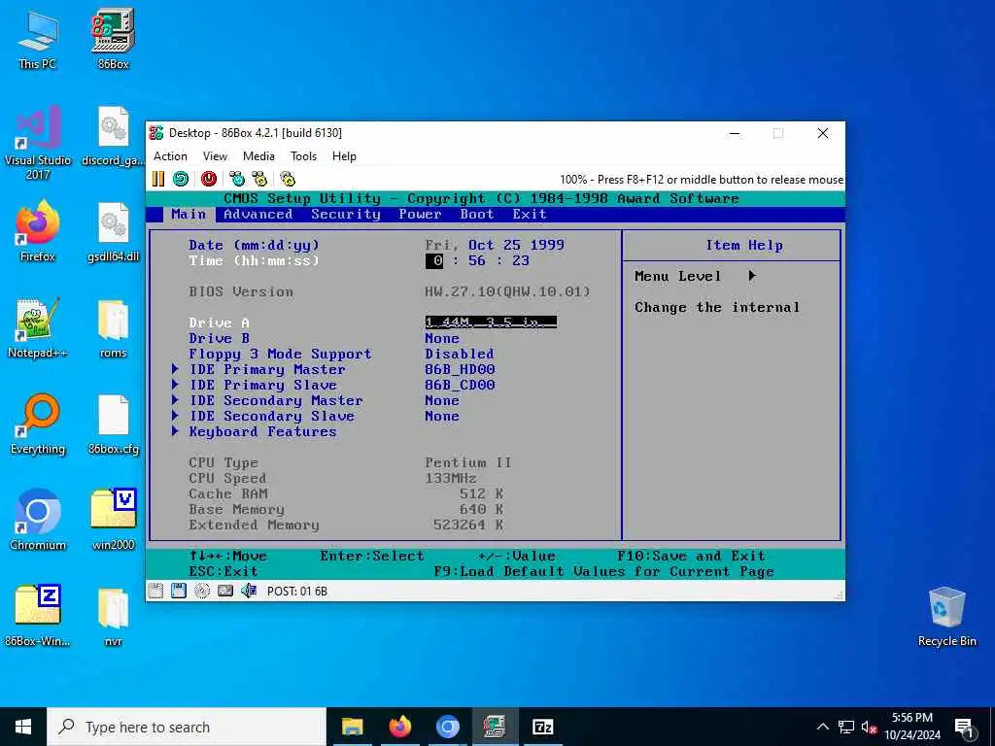Open 86Box settings from the last toolbar icon

(x=288, y=179)
